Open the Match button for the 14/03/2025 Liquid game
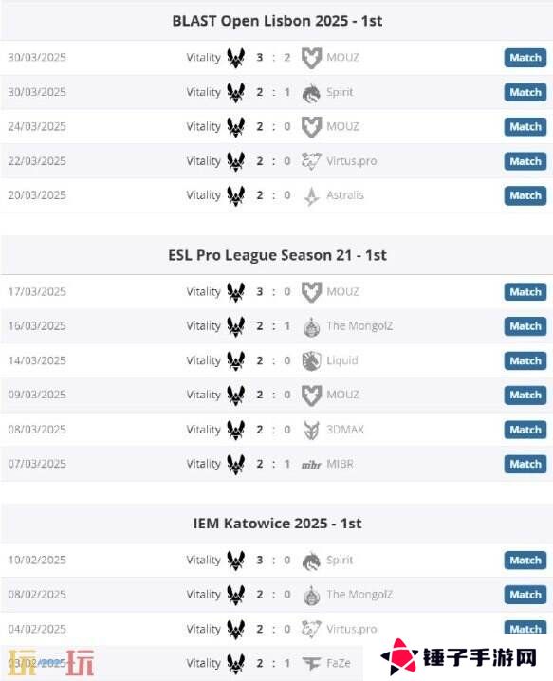Image resolution: width=553 pixels, height=681 pixels. pos(525,361)
